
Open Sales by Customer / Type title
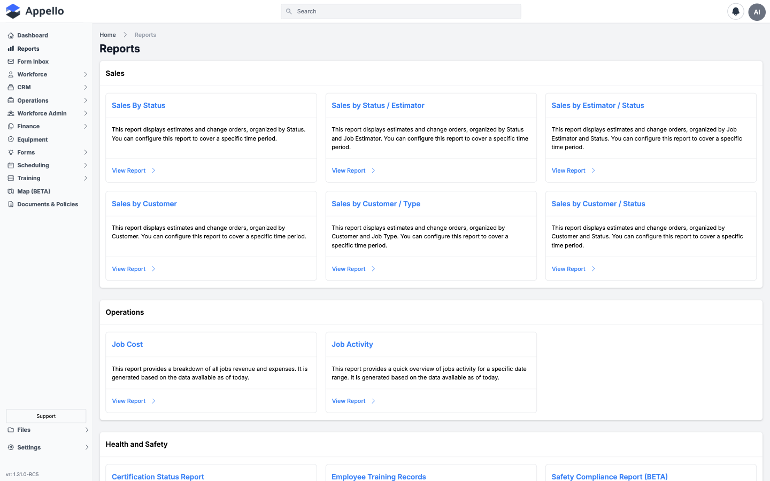click(x=376, y=204)
